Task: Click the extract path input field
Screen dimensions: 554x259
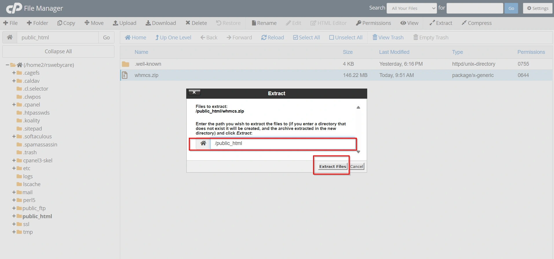Action: (x=283, y=143)
